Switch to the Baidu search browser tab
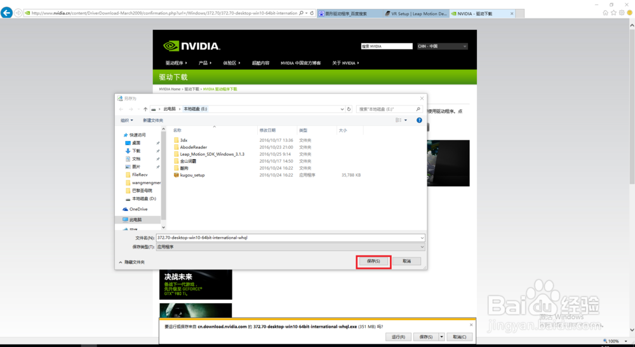The width and height of the screenshot is (635, 347). pyautogui.click(x=350, y=14)
